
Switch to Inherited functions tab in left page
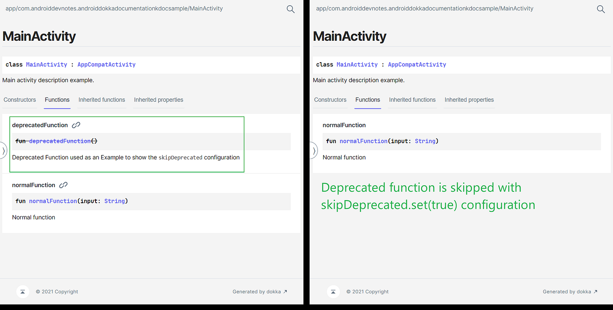pos(102,100)
